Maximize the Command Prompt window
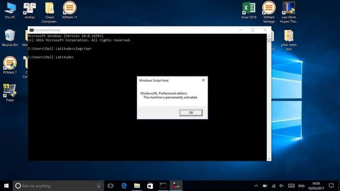The image size is (340, 191). (x=252, y=30)
